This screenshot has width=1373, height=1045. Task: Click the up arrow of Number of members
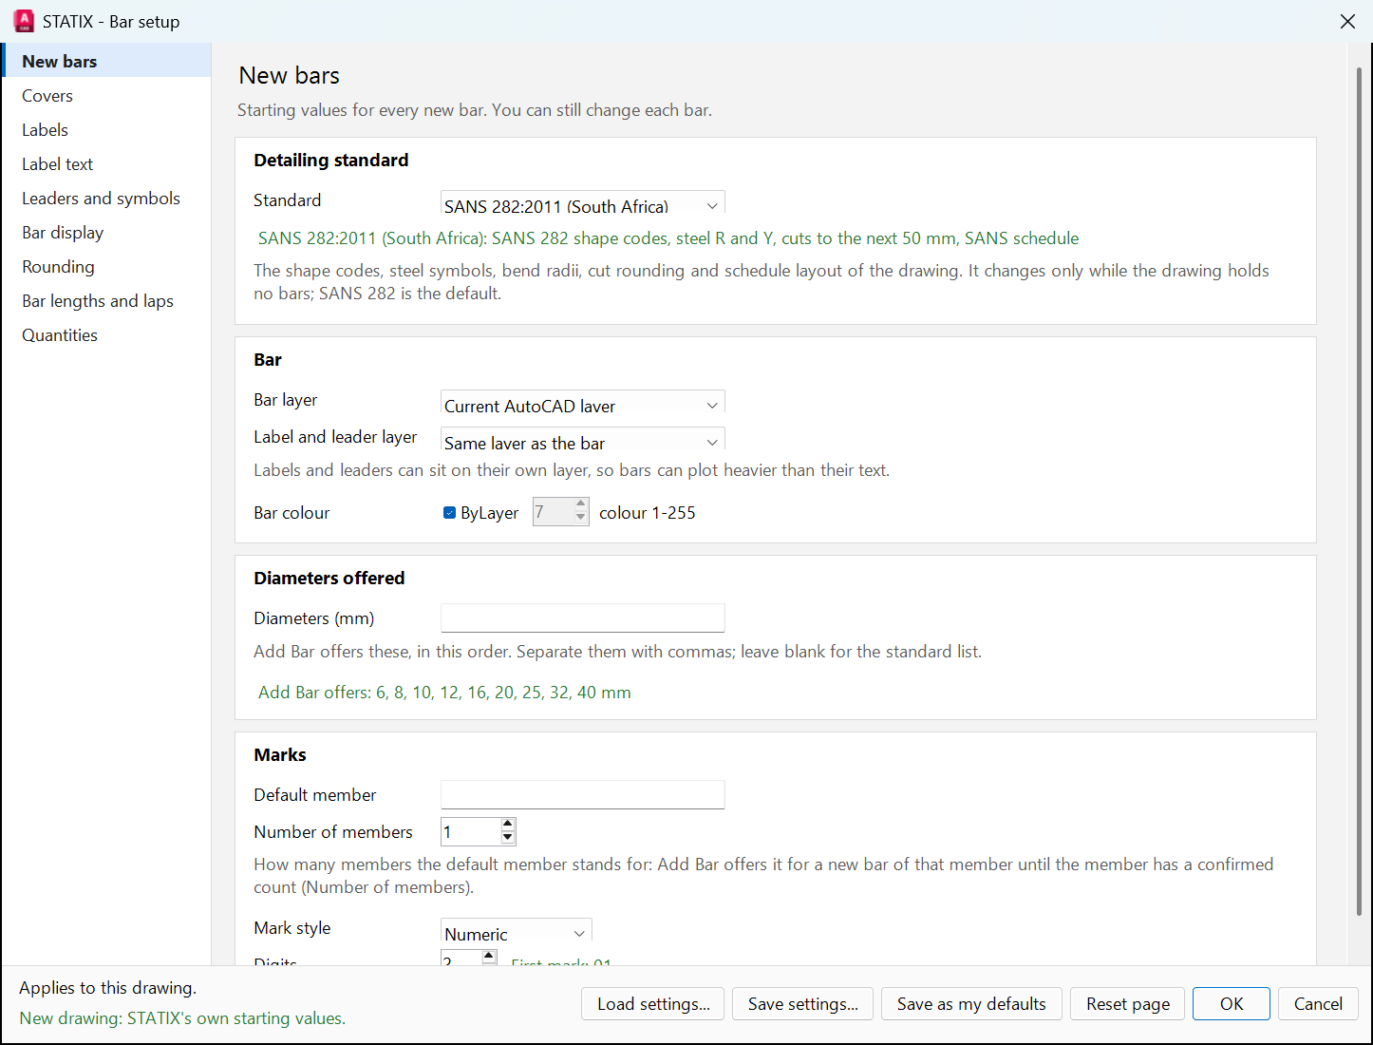click(508, 825)
